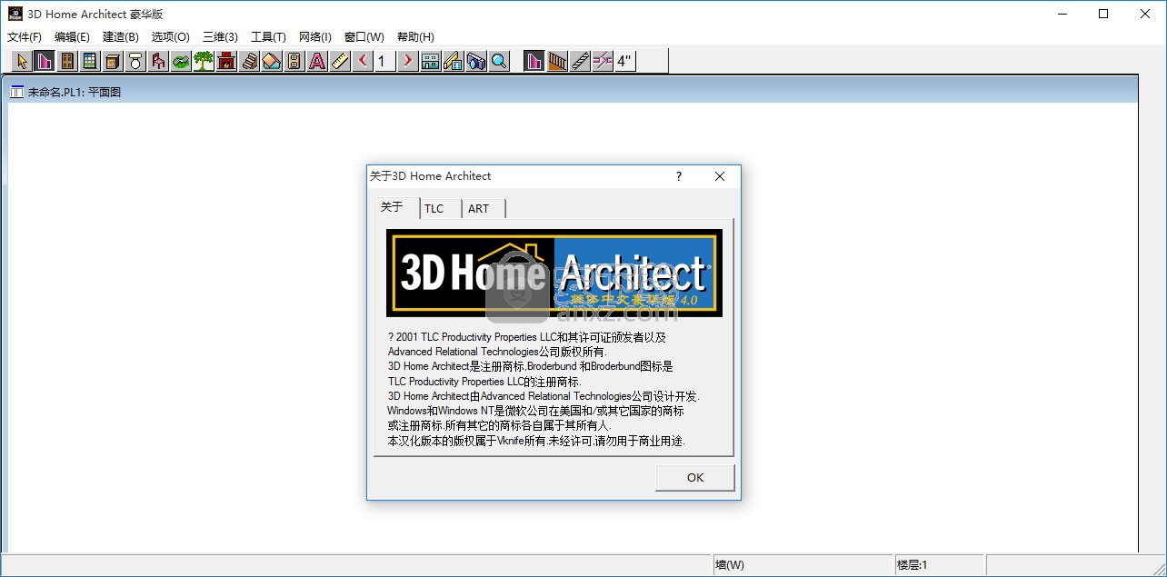1167x577 pixels.
Task: Pick the electrical outlet tool
Action: [294, 61]
